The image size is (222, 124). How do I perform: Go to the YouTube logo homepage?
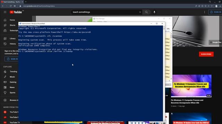pos(16,12)
